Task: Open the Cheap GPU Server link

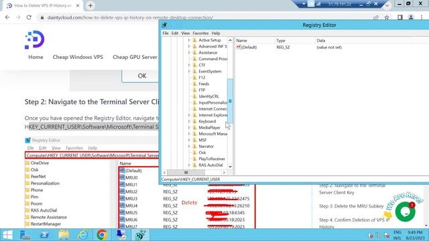Action: [135, 57]
